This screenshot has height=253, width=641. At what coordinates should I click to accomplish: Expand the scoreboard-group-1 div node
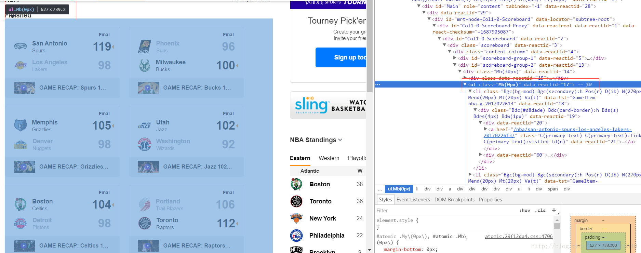pos(455,58)
